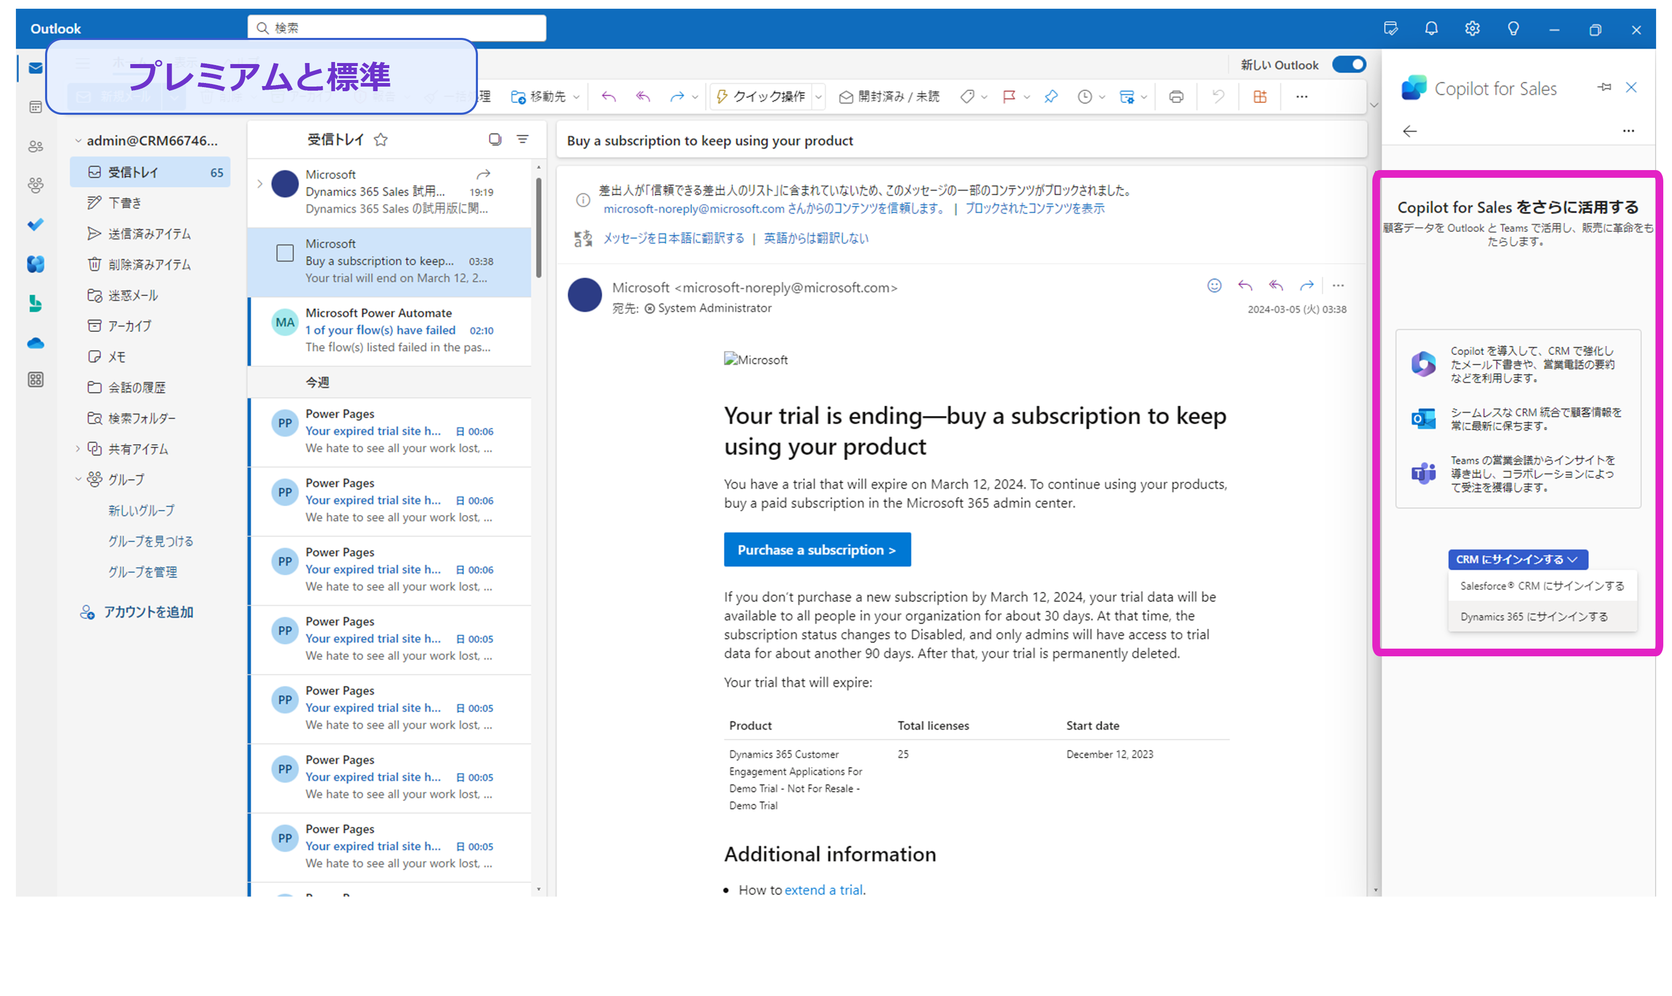Collapse the グループ section
The height and width of the screenshot is (996, 1672).
78,479
